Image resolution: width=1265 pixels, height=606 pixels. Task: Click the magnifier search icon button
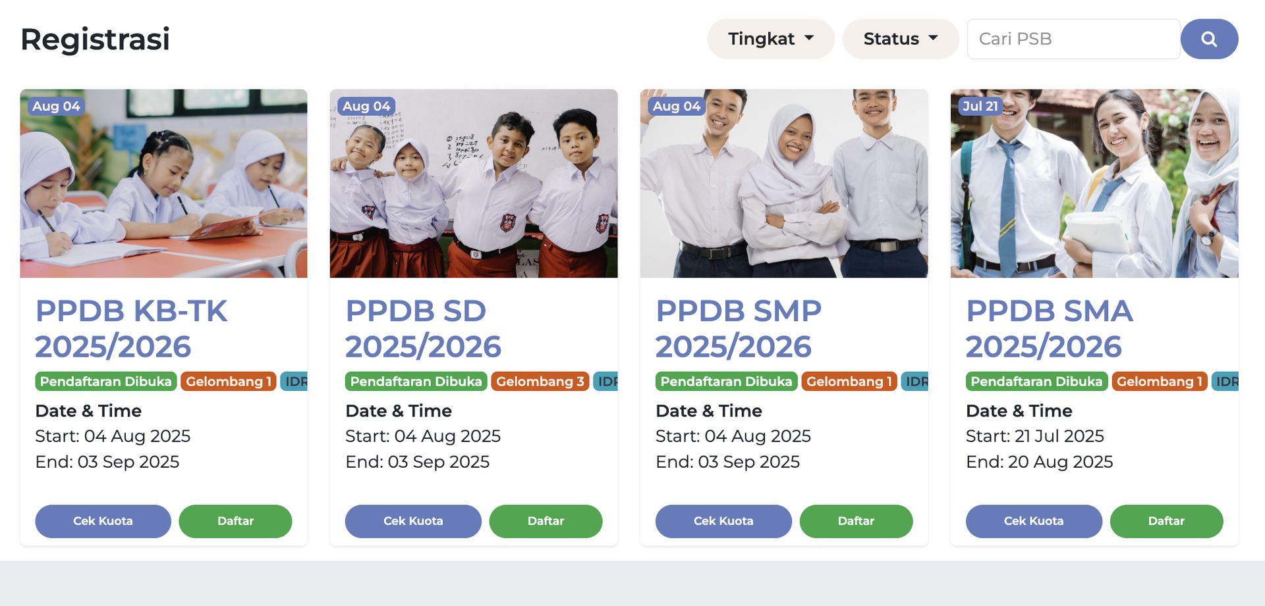[1209, 39]
